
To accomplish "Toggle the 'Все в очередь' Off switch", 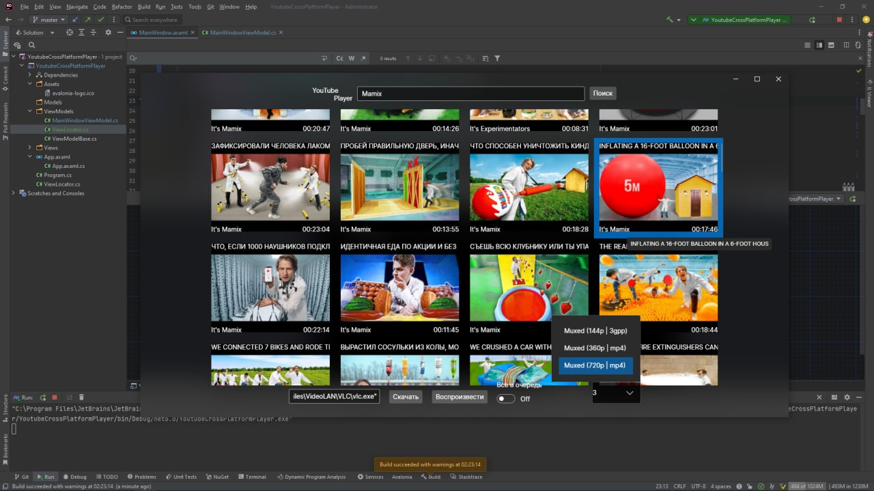I will (x=505, y=399).
